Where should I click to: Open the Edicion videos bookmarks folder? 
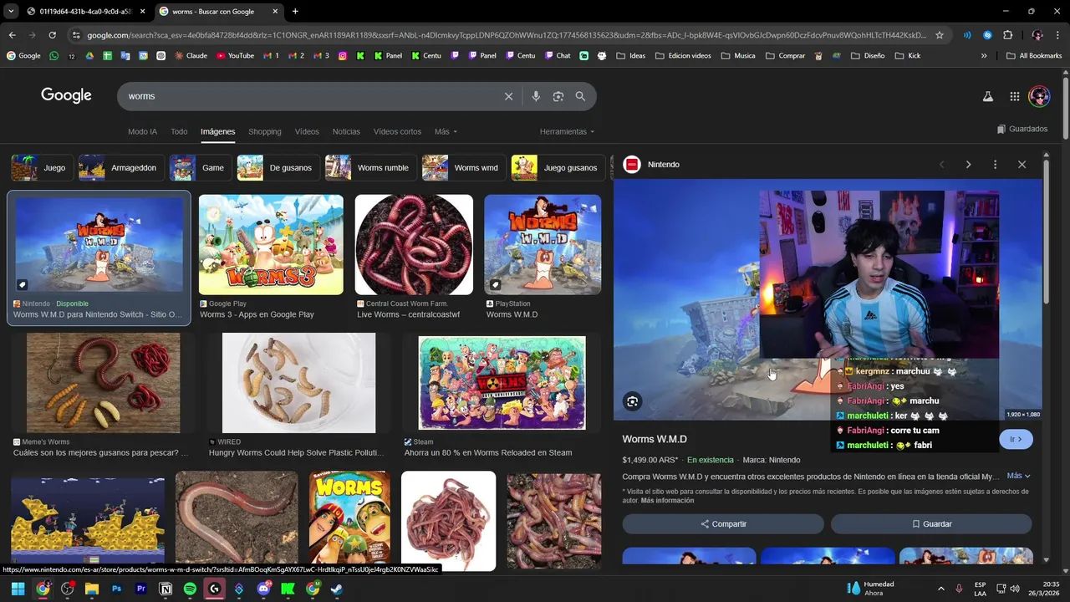683,56
